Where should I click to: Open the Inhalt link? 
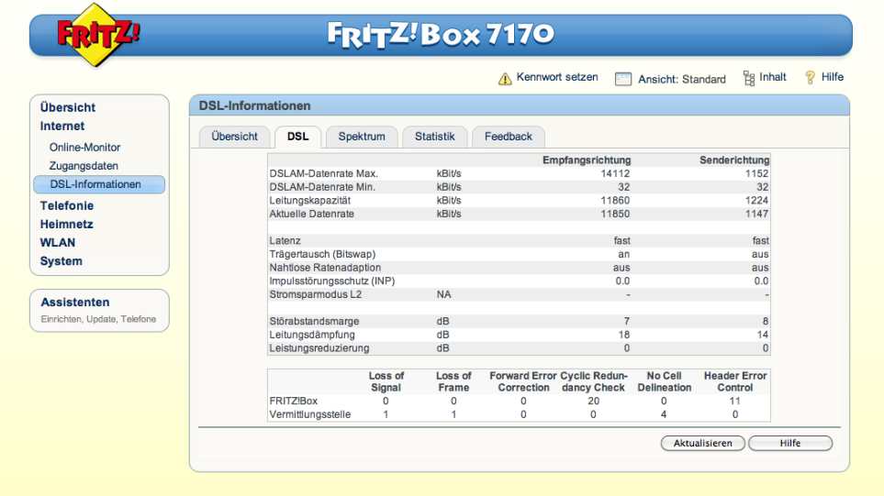tap(772, 77)
